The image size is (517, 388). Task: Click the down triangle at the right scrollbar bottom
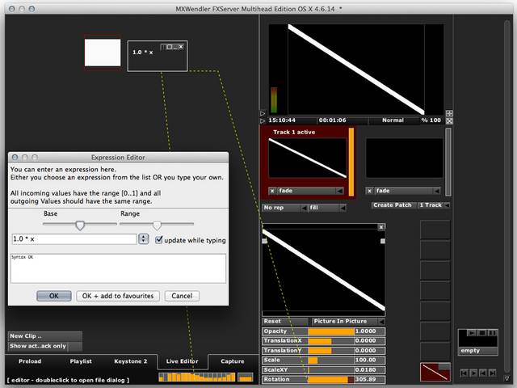pos(507,378)
